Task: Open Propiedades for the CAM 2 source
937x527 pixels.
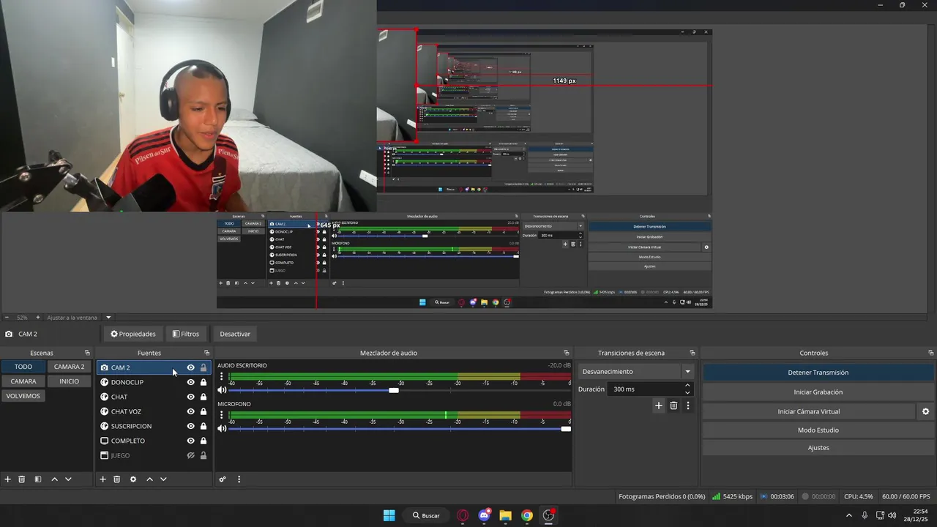Action: pos(133,334)
